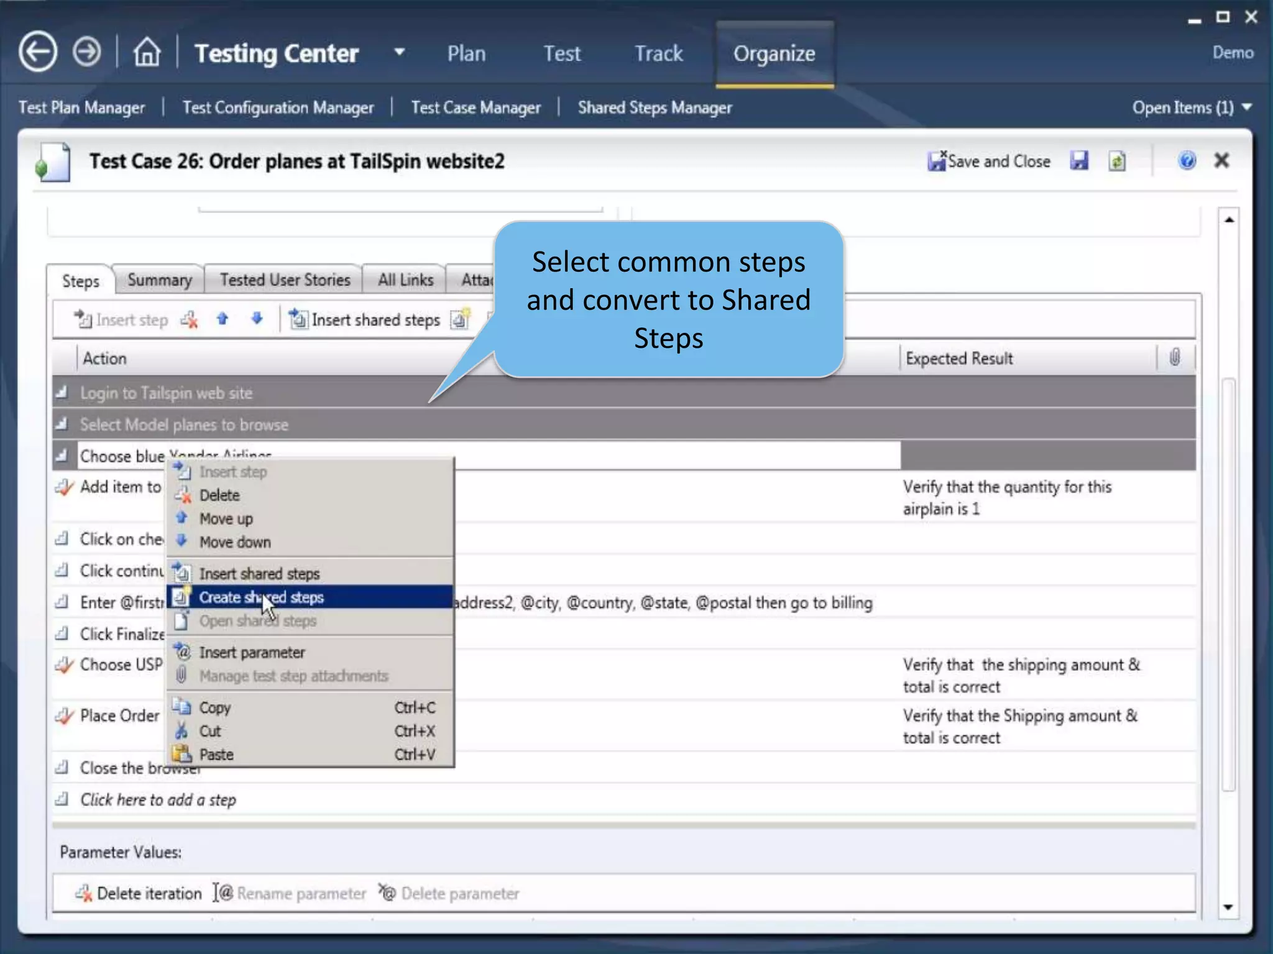
Task: Choose Create shared steps in context menu
Action: pos(310,597)
